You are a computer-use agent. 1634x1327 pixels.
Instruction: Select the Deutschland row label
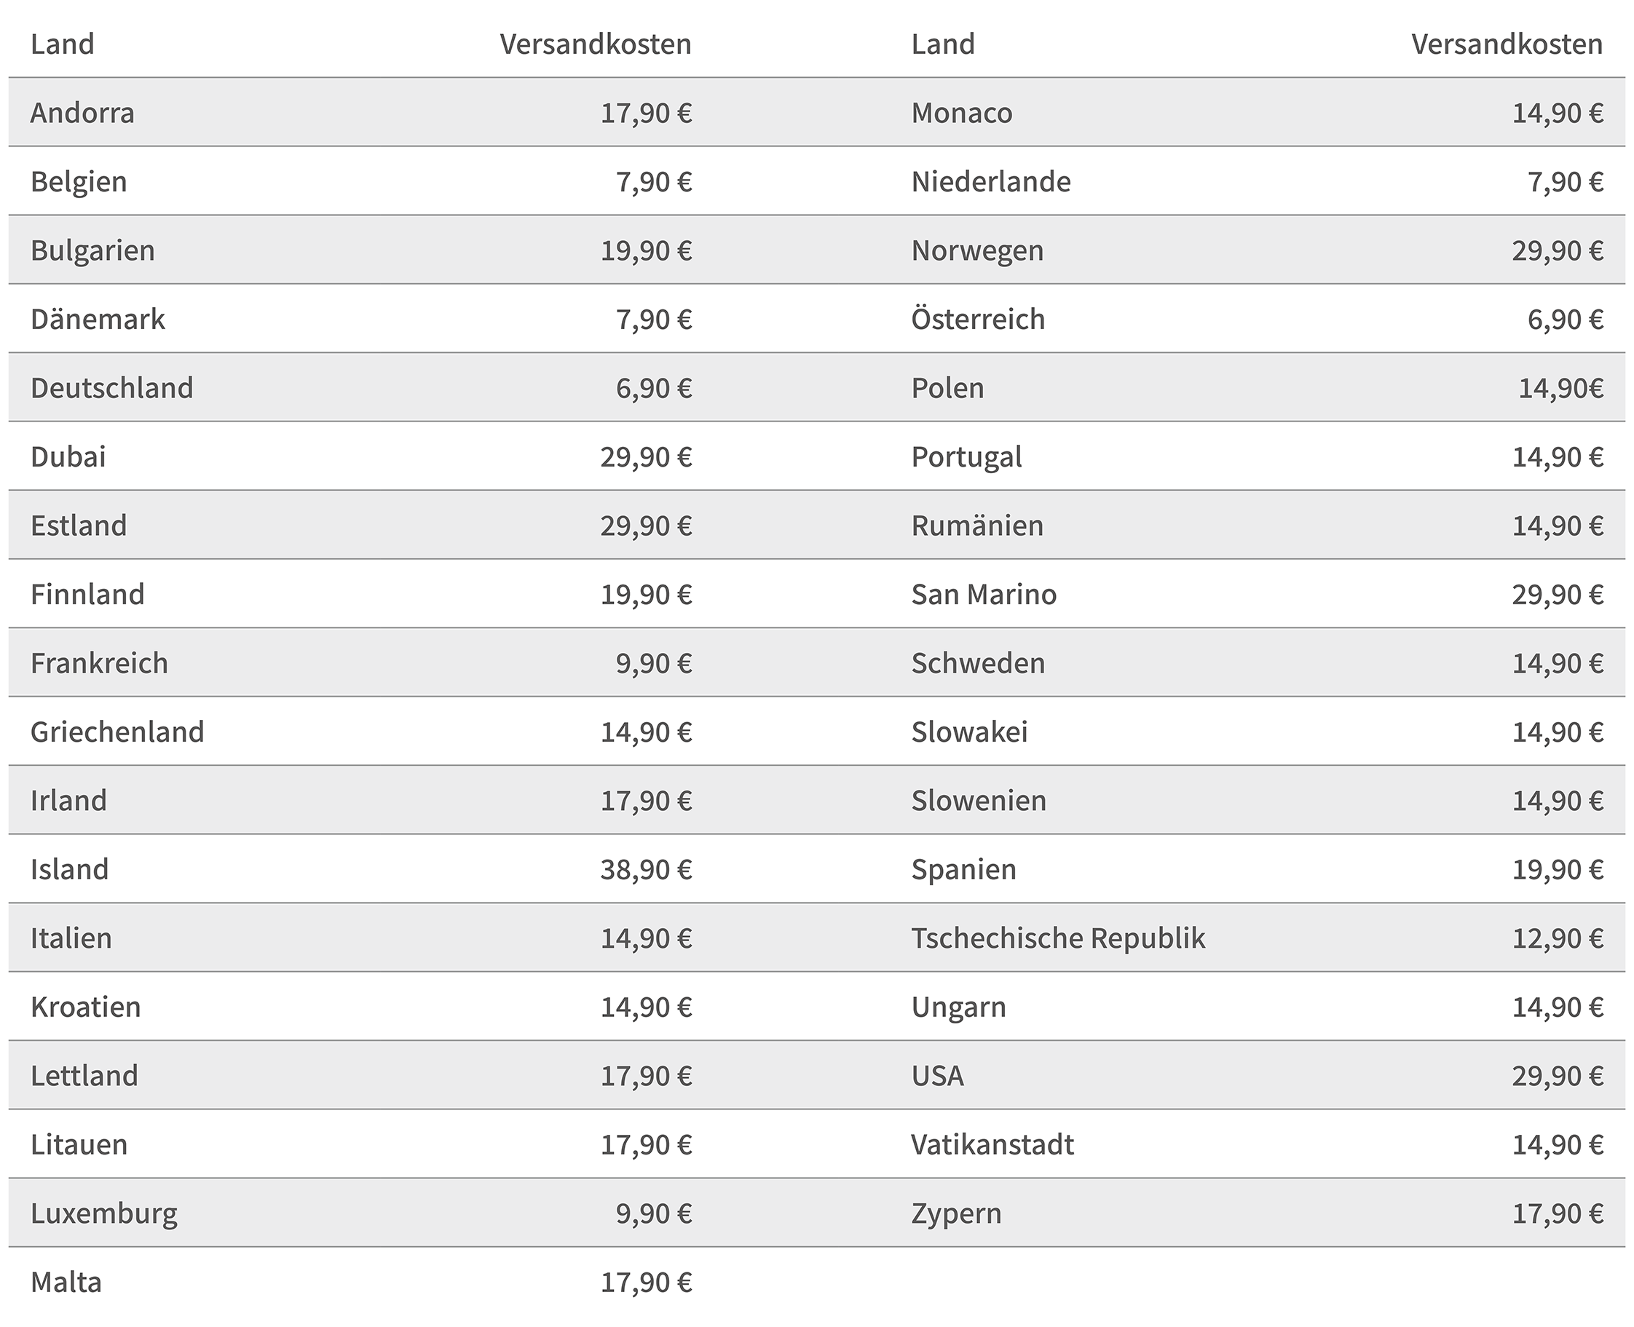click(111, 388)
